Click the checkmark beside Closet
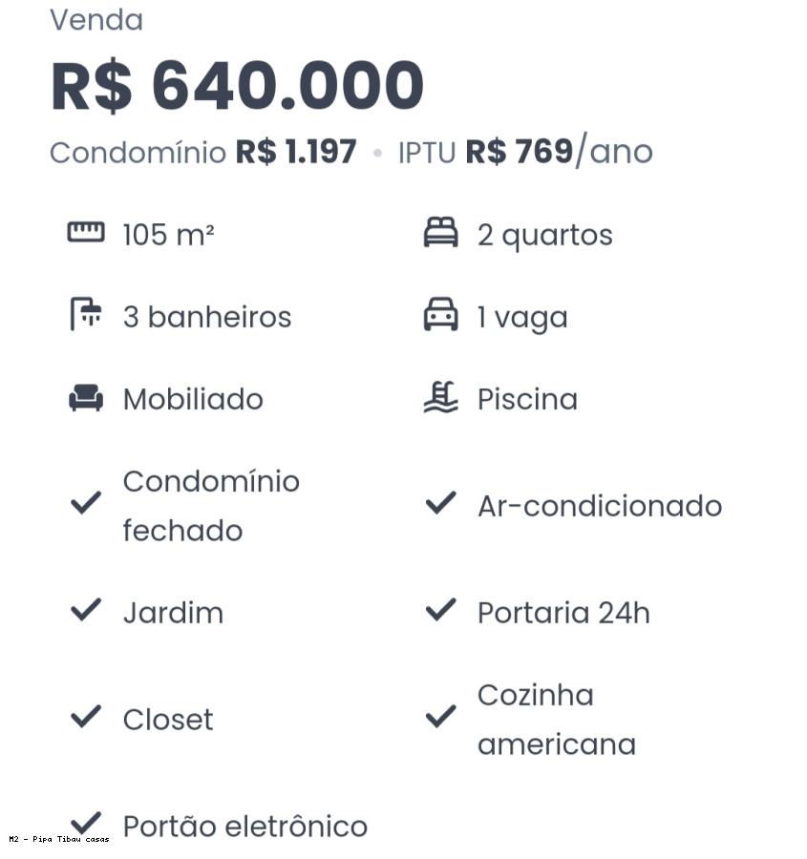 coord(86,716)
